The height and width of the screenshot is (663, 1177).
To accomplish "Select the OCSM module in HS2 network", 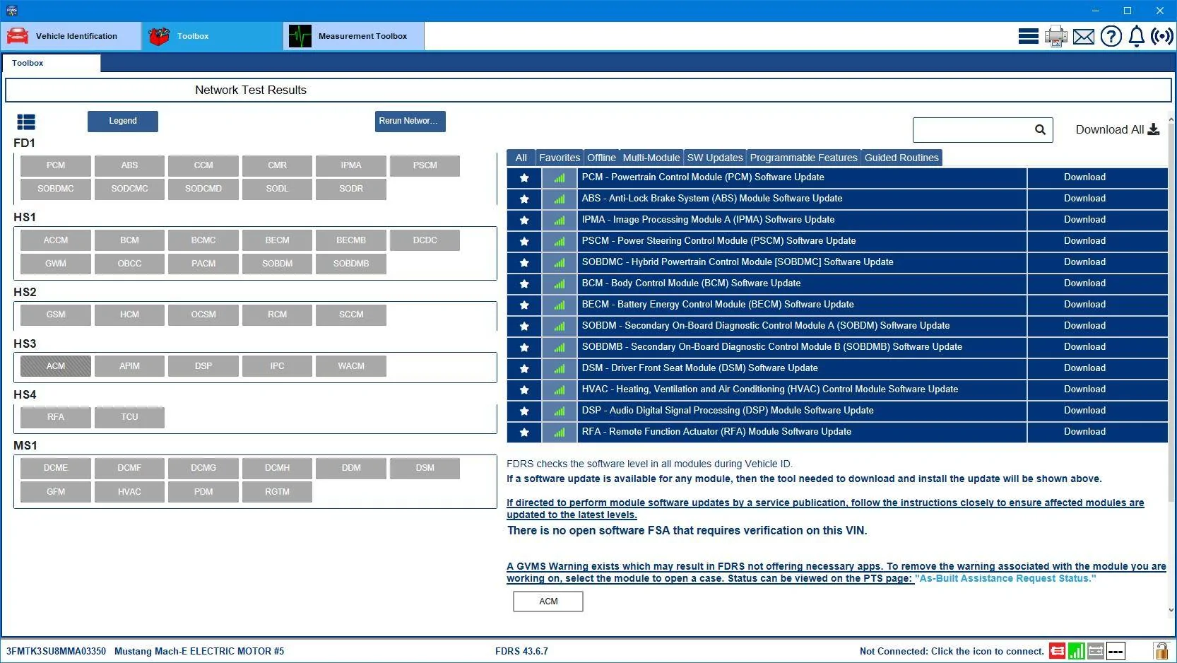I will [x=203, y=315].
